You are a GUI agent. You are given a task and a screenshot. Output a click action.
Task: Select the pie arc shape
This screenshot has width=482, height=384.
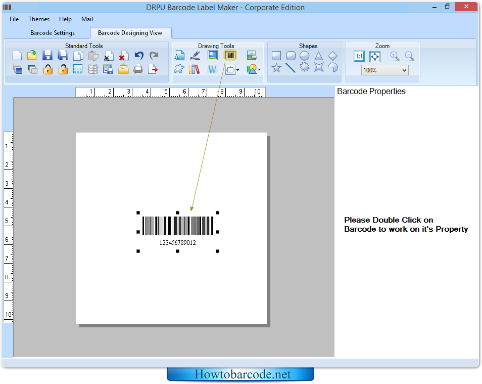point(333,67)
